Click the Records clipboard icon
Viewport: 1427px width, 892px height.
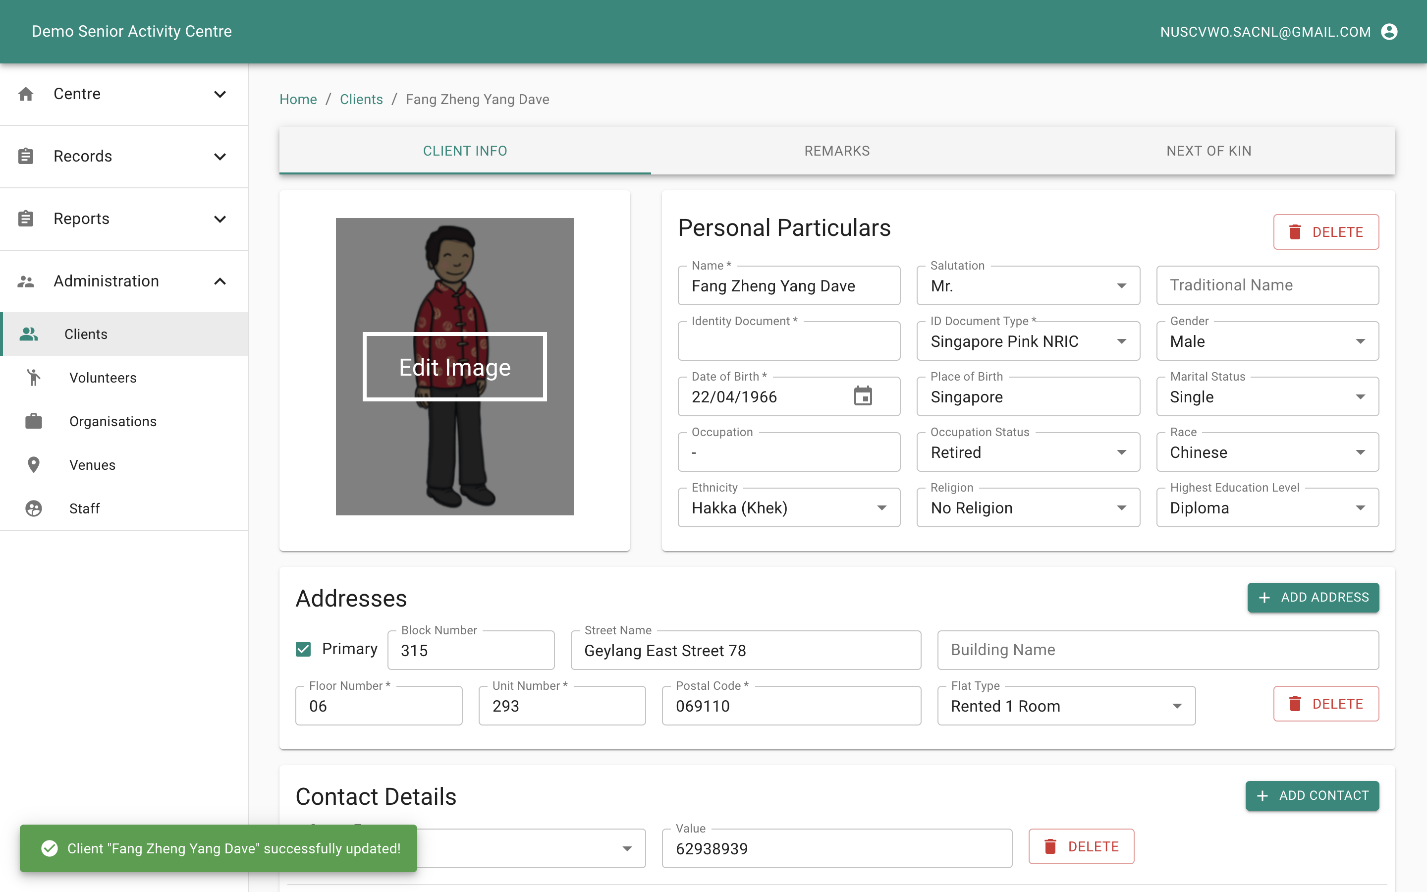point(26,156)
